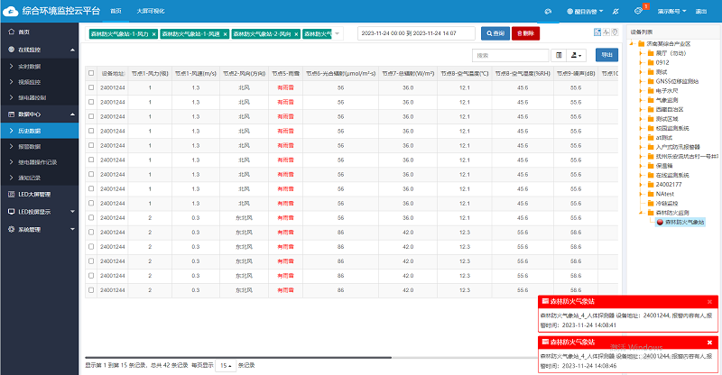The width and height of the screenshot is (722, 375).
Task: Expand the 森林防火监测 tree node arrow
Action: [x=641, y=213]
